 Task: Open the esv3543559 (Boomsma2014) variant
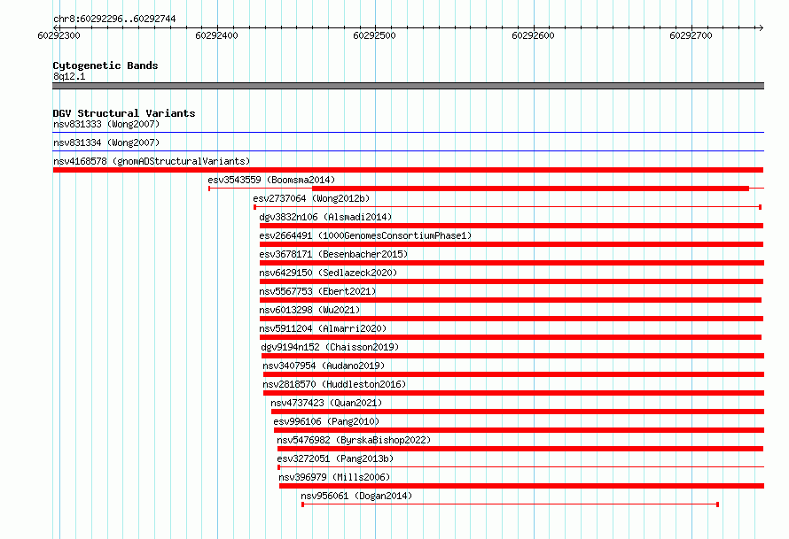click(271, 180)
